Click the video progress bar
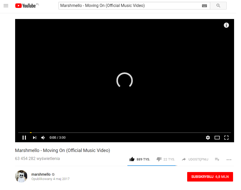 pyautogui.click(x=125, y=132)
